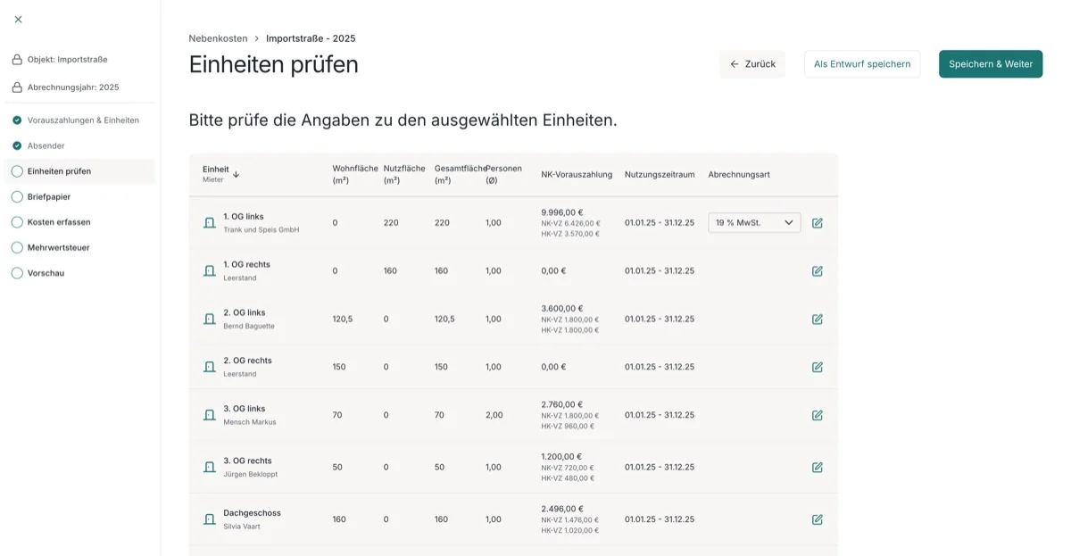Viewport: 1071px width, 556px height.
Task: Sort table by the Einheit arrow
Action: 236,174
